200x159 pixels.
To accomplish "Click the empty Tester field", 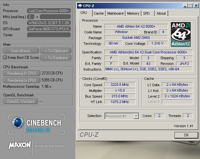I will pyautogui.click(x=49, y=35).
